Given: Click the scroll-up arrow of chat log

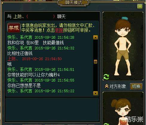Looking at the screenshot, I should point(96,37).
